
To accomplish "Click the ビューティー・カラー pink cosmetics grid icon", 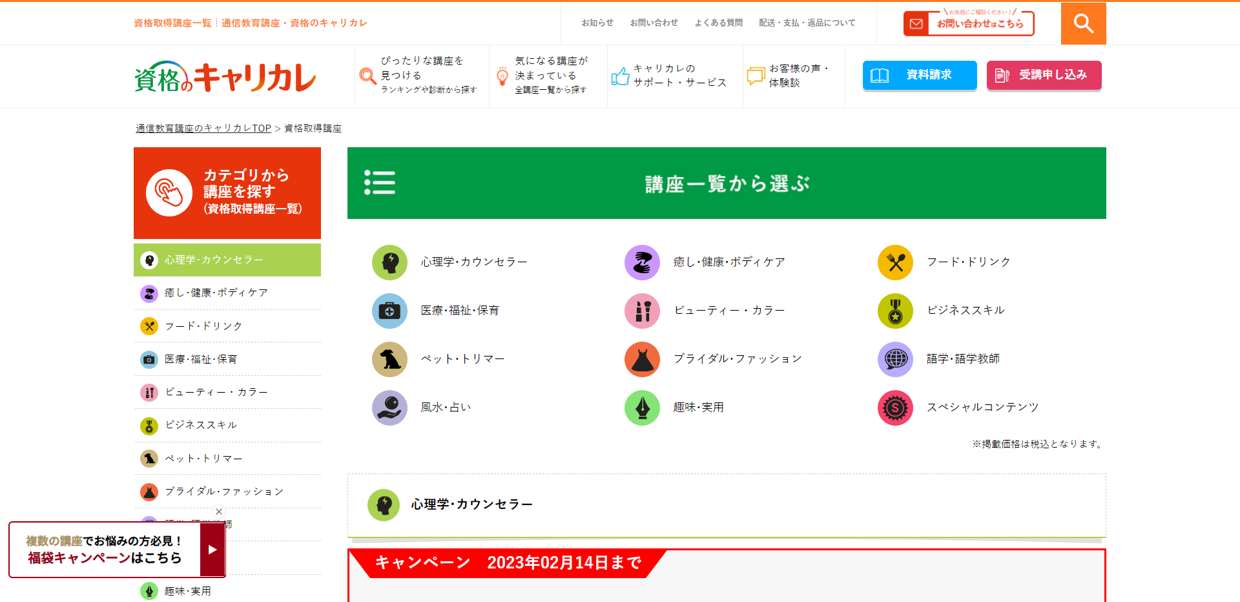I will (x=642, y=311).
